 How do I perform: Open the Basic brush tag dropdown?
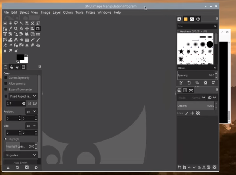coord(197,68)
